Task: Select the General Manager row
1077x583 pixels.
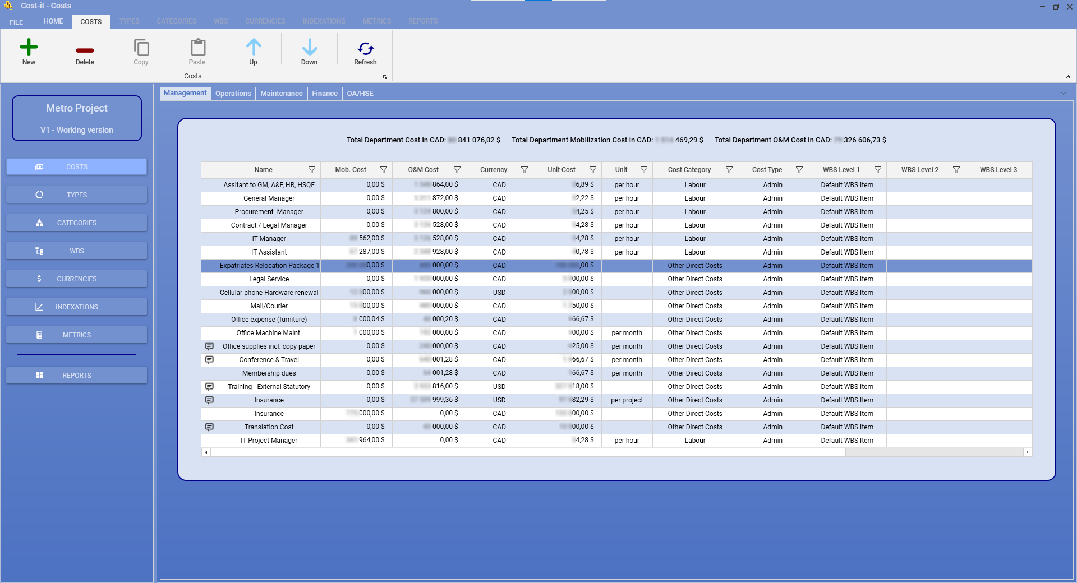Action: tap(616, 198)
